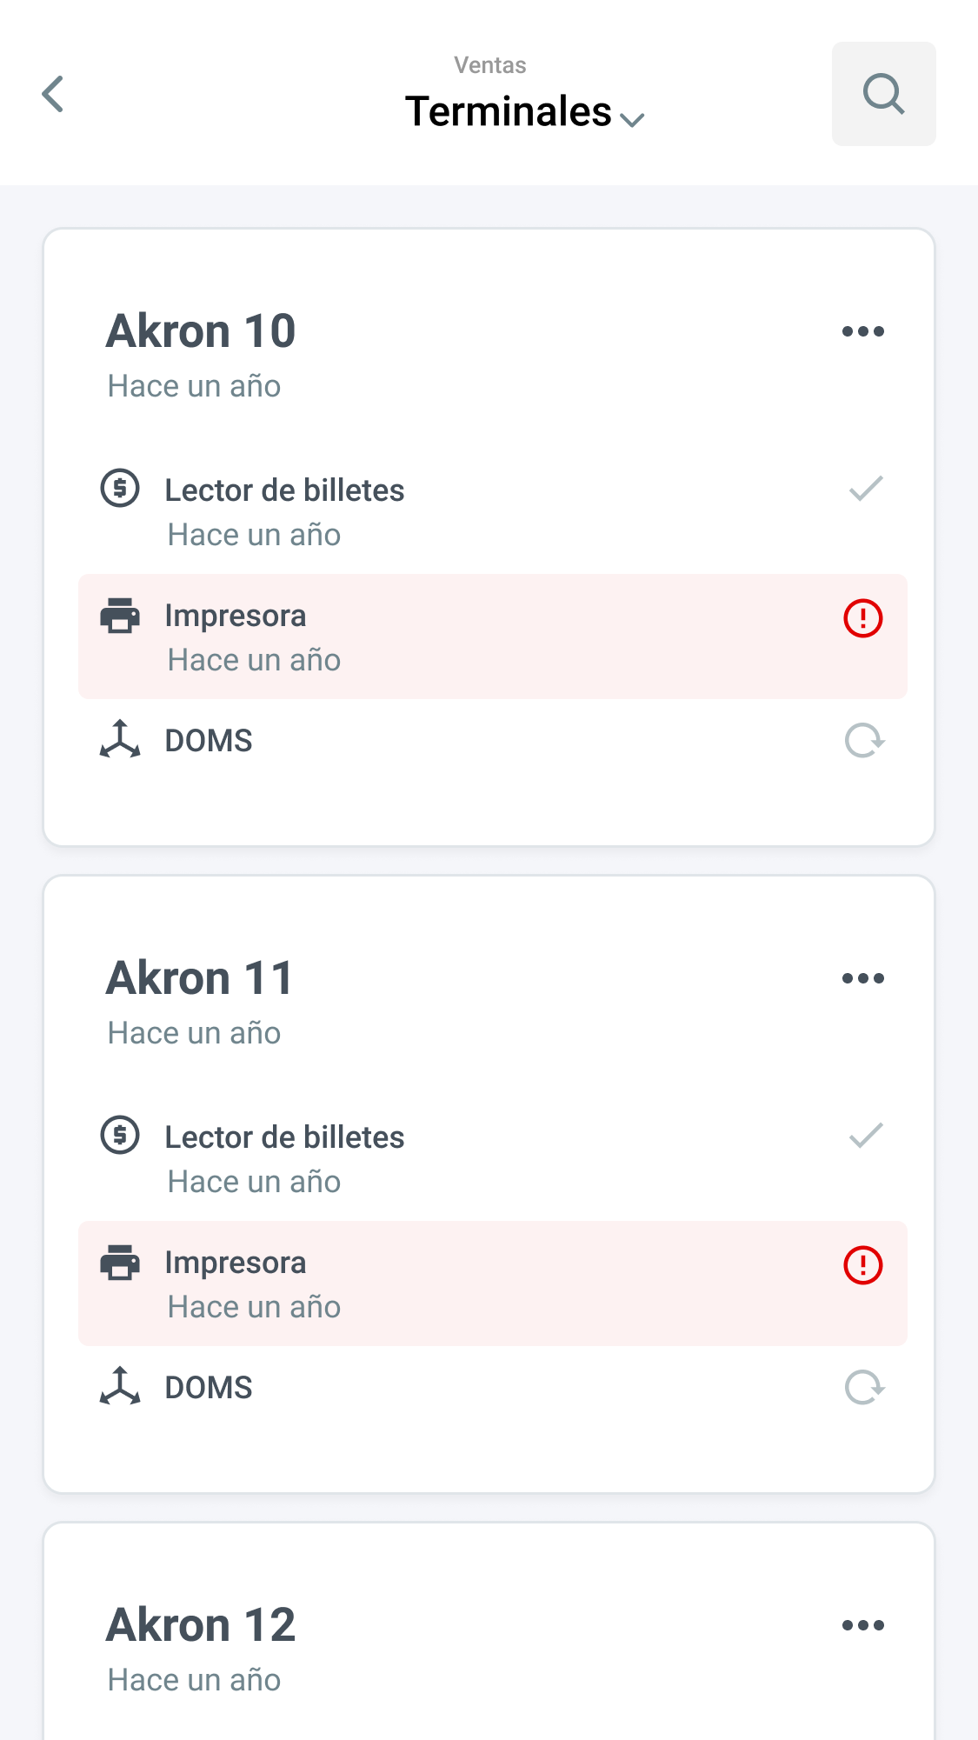978x1740 pixels.
Task: Click the Akron 10 bill reader checkmark
Action: click(x=866, y=489)
